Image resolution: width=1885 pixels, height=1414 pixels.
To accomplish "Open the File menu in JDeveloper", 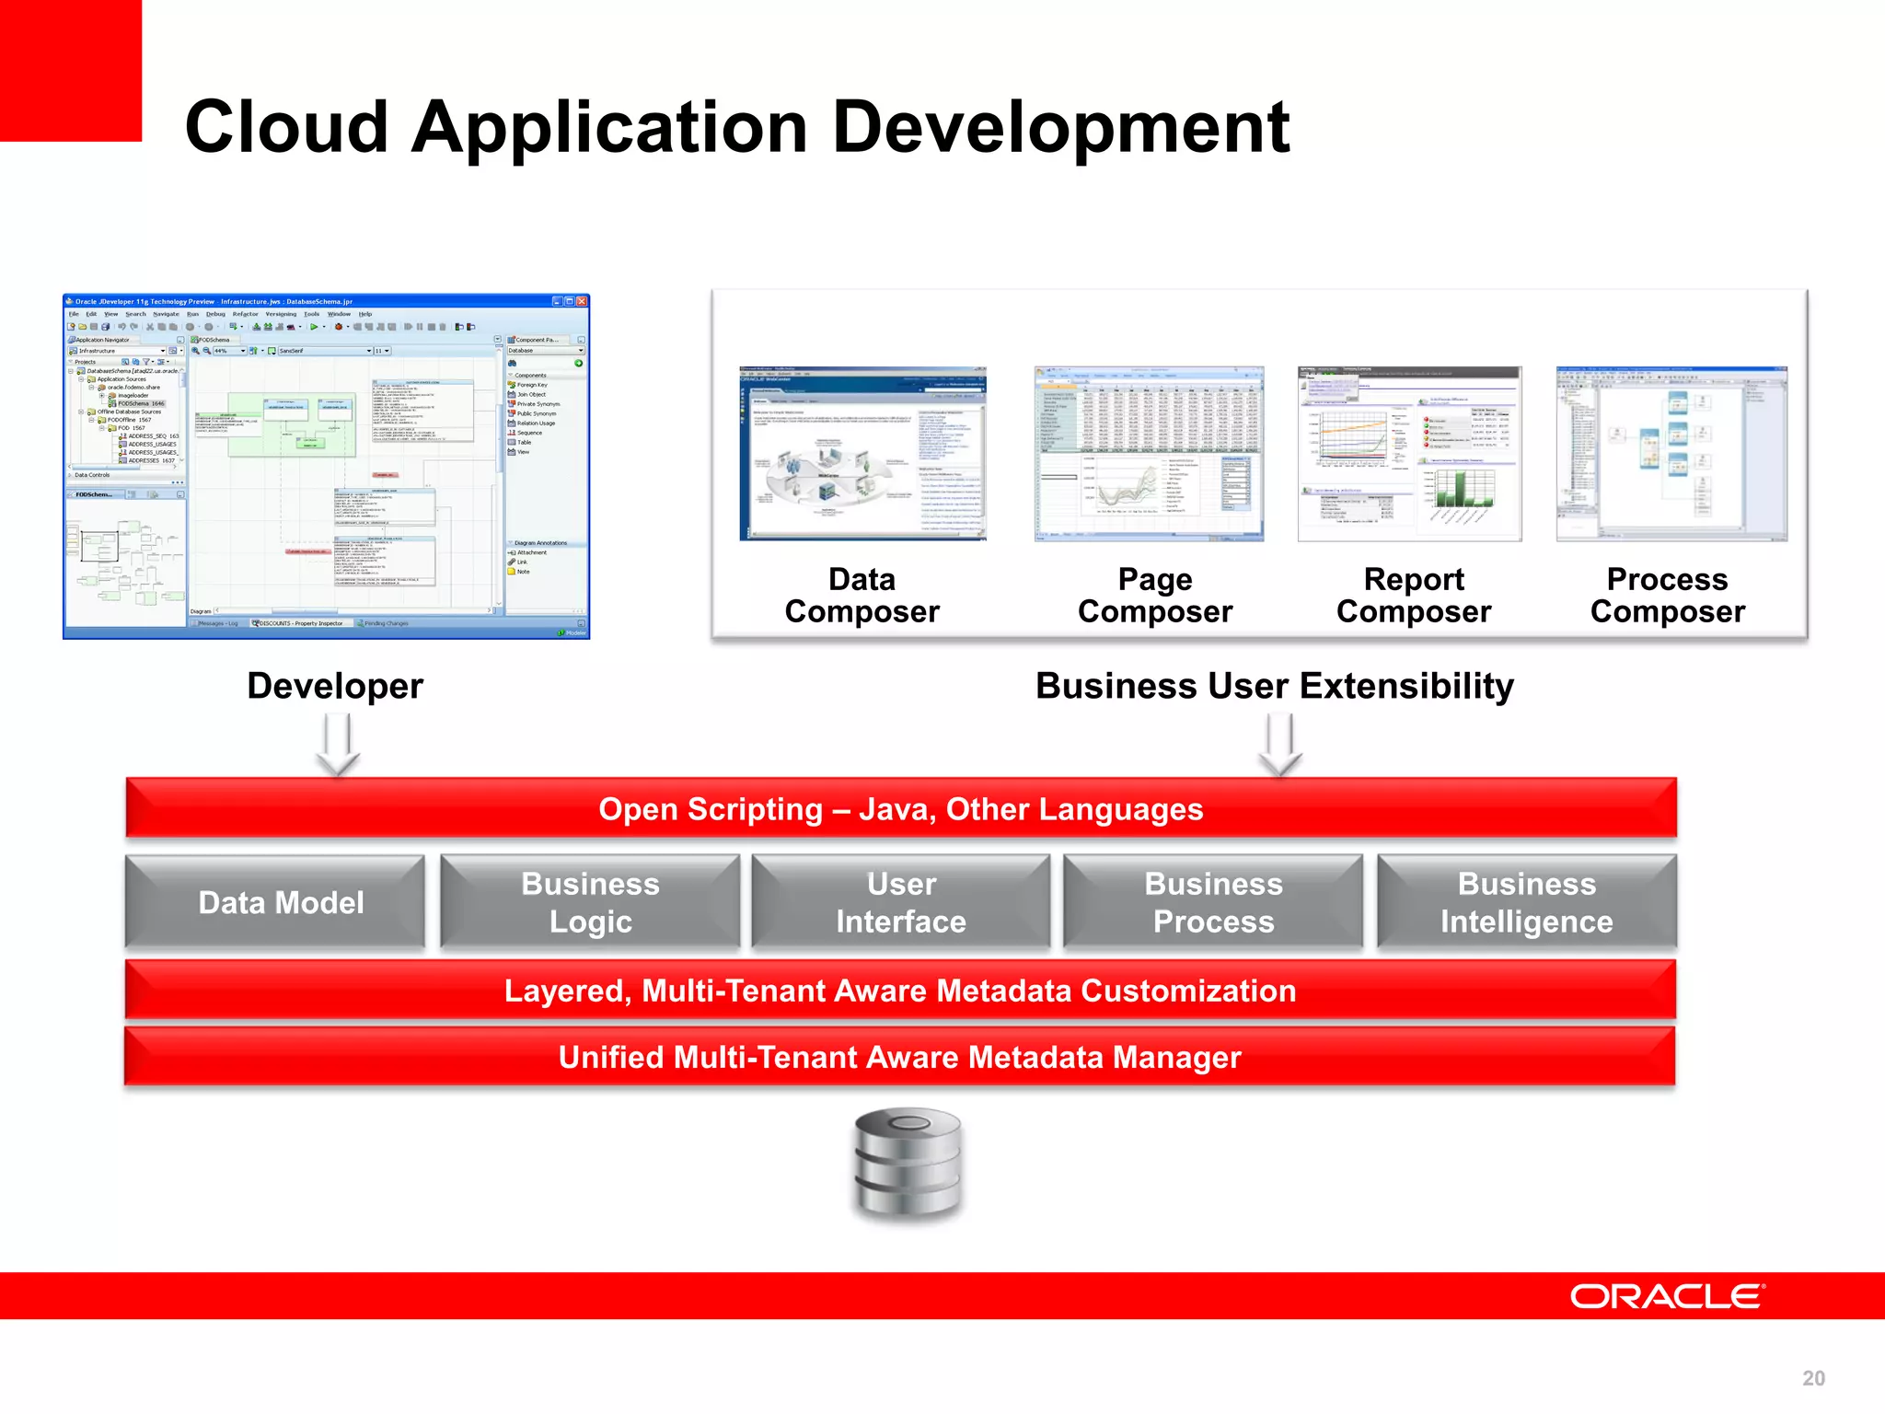I will tap(74, 314).
